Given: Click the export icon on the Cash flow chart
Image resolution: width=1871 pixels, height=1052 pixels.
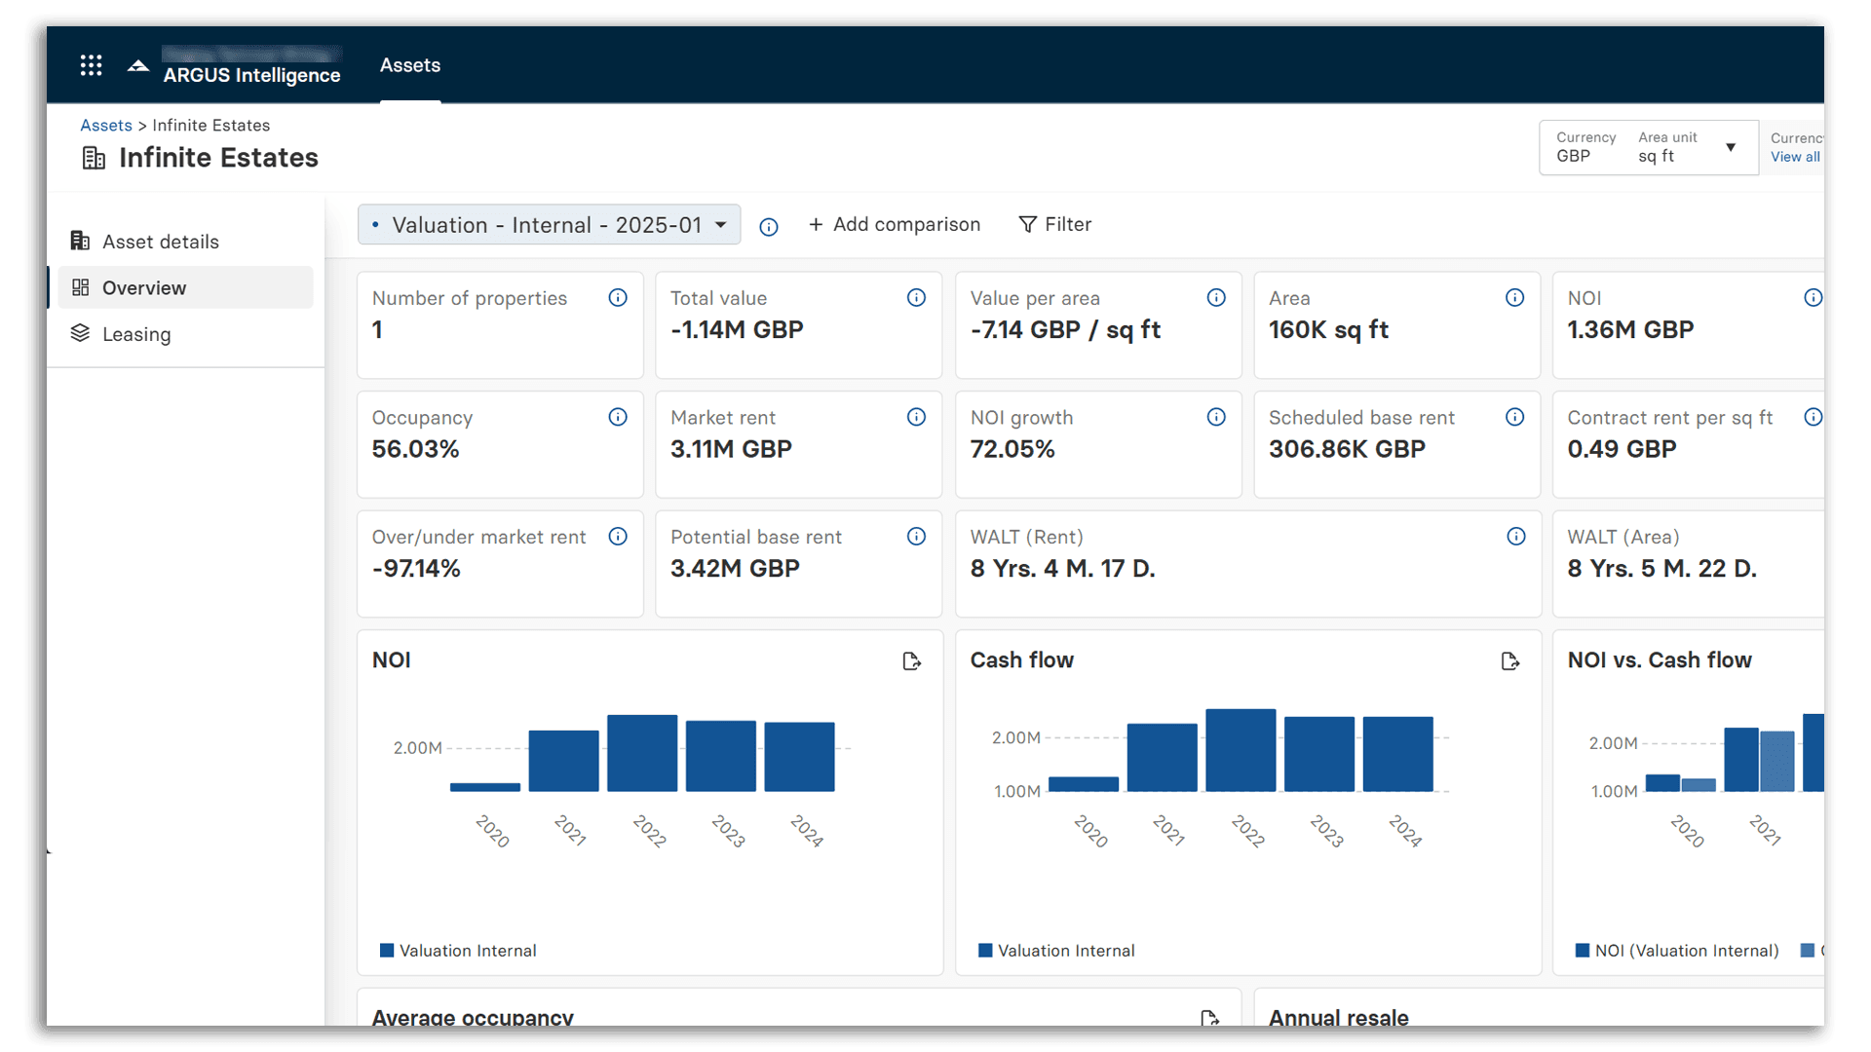Looking at the screenshot, I should point(1509,661).
